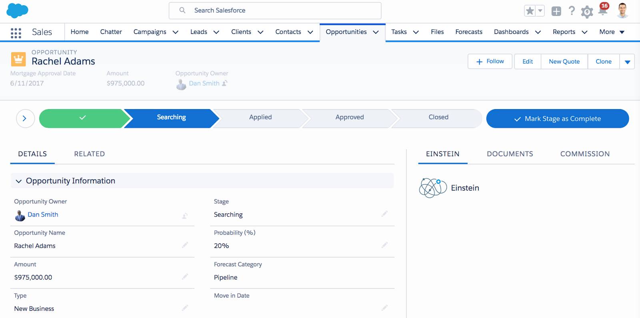640x318 pixels.
Task: Open Dan Smith link in header highlights
Action: (x=204, y=83)
